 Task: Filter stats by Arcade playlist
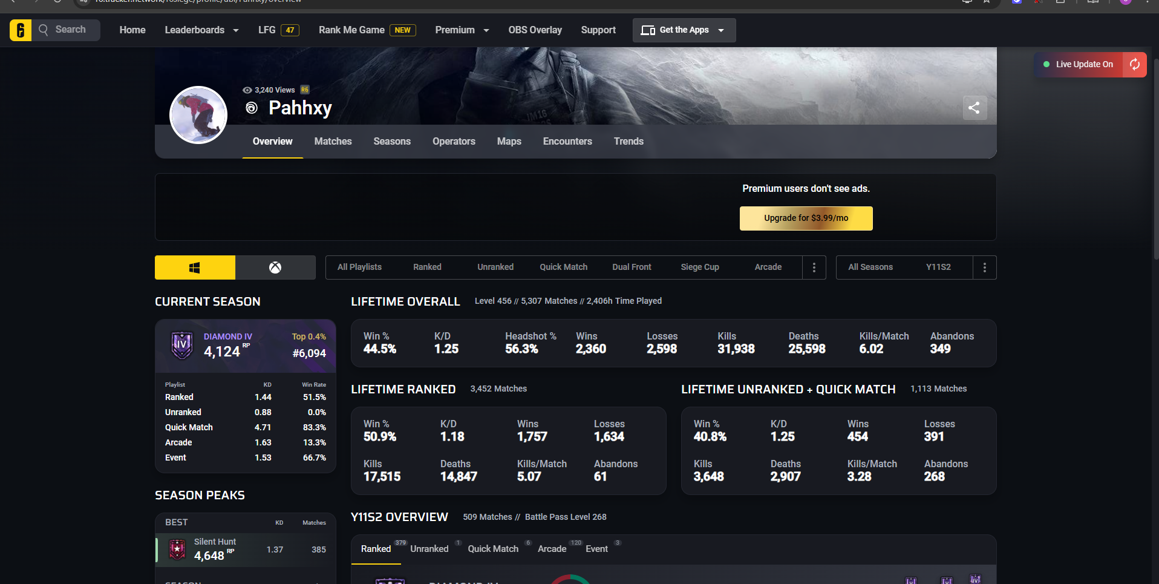[x=768, y=267]
